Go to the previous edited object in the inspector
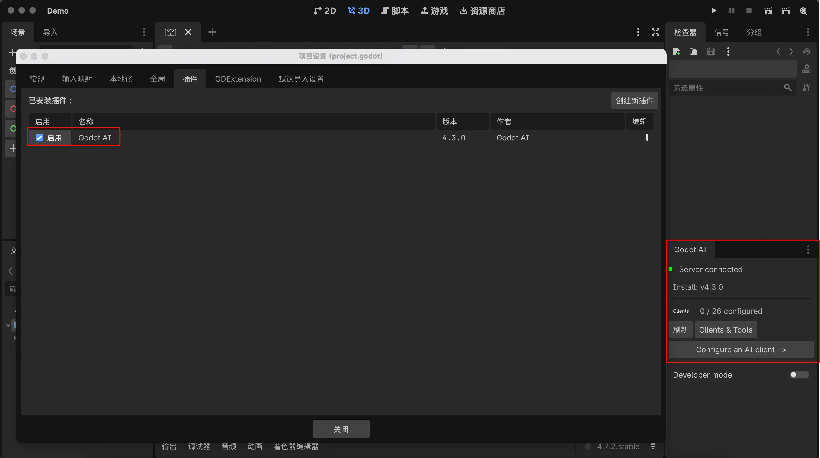820x458 pixels. click(x=778, y=51)
